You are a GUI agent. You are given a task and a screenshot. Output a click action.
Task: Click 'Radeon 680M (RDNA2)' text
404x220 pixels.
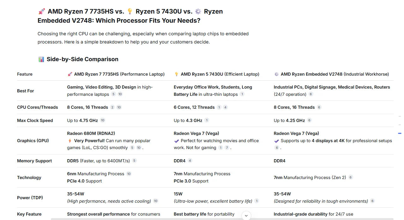(x=91, y=133)
